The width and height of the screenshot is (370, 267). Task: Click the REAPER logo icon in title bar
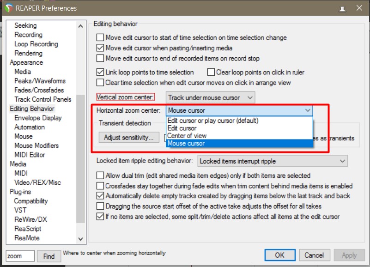pos(8,8)
